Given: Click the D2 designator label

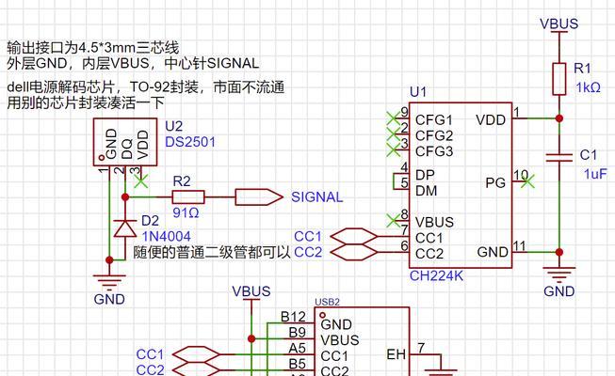Looking at the screenshot, I should coord(150,221).
